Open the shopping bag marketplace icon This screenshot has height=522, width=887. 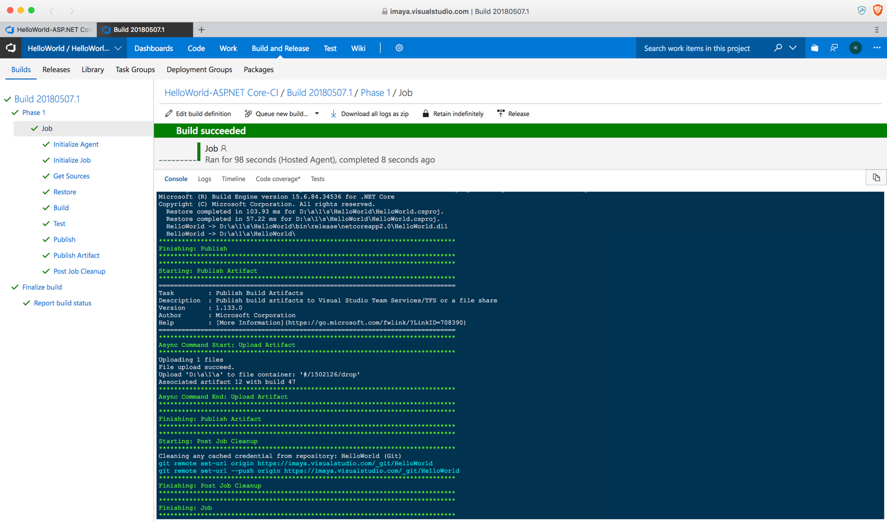[815, 48]
